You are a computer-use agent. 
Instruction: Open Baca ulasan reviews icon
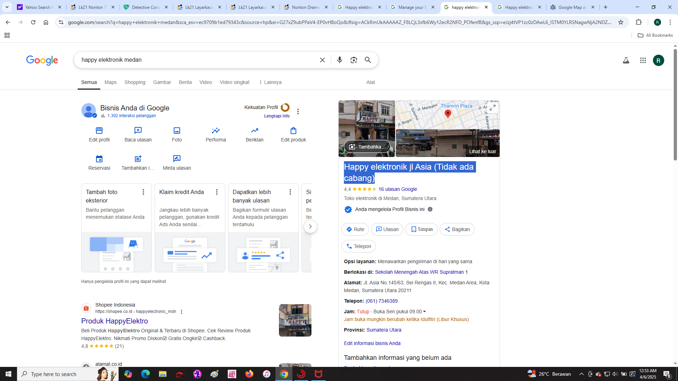coord(138,131)
